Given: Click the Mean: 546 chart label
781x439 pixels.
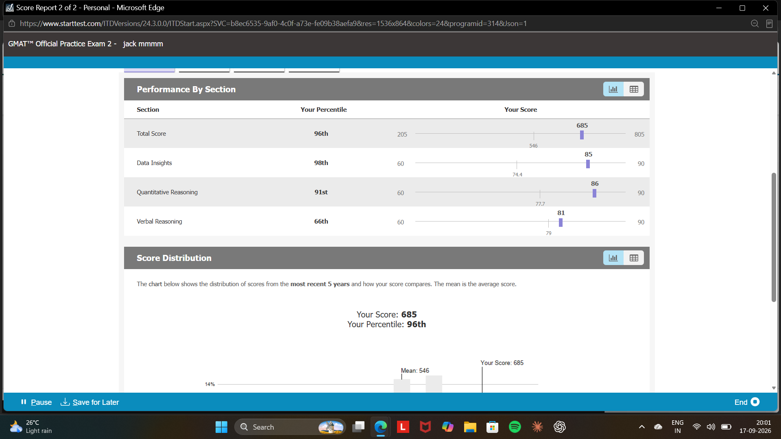Looking at the screenshot, I should (415, 370).
